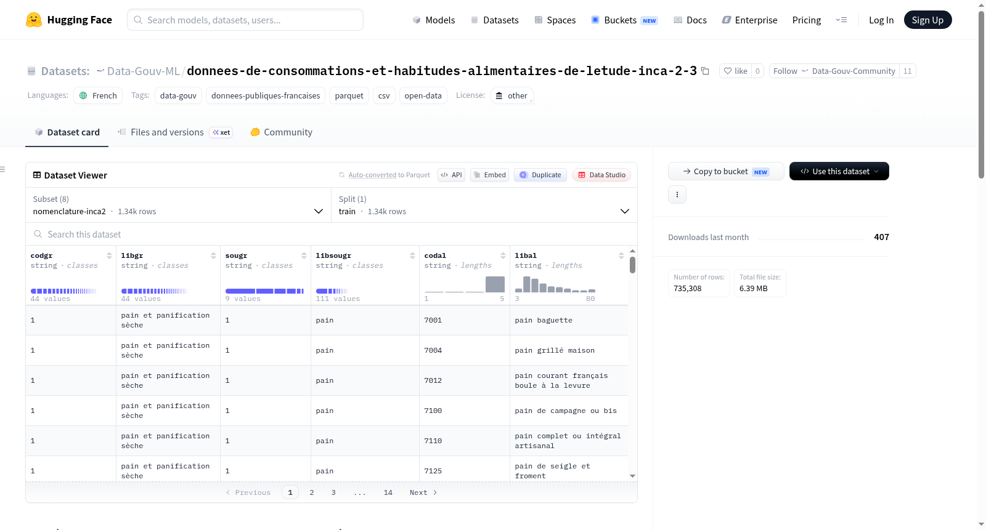Duplicate the dataset
The height and width of the screenshot is (530, 986).
click(x=540, y=175)
